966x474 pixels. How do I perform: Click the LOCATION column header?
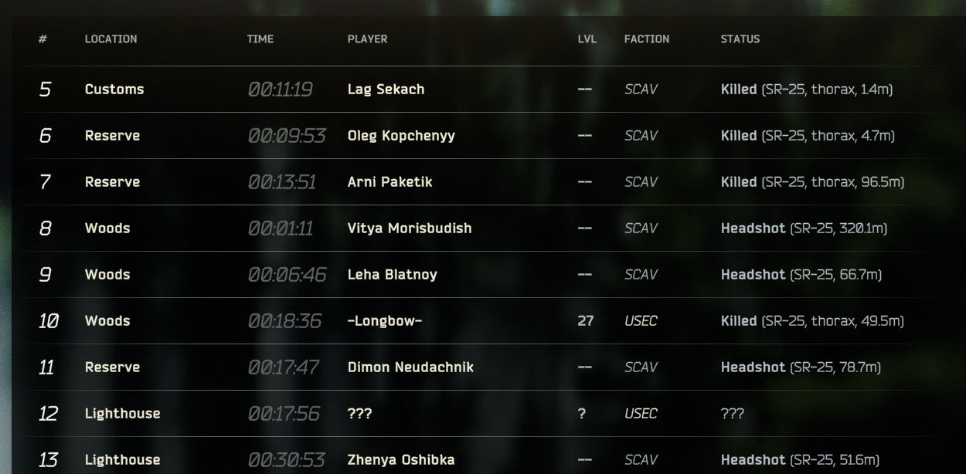click(111, 39)
